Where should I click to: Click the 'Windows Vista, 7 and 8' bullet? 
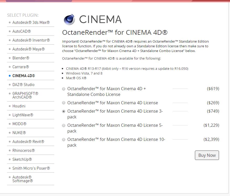(84, 73)
